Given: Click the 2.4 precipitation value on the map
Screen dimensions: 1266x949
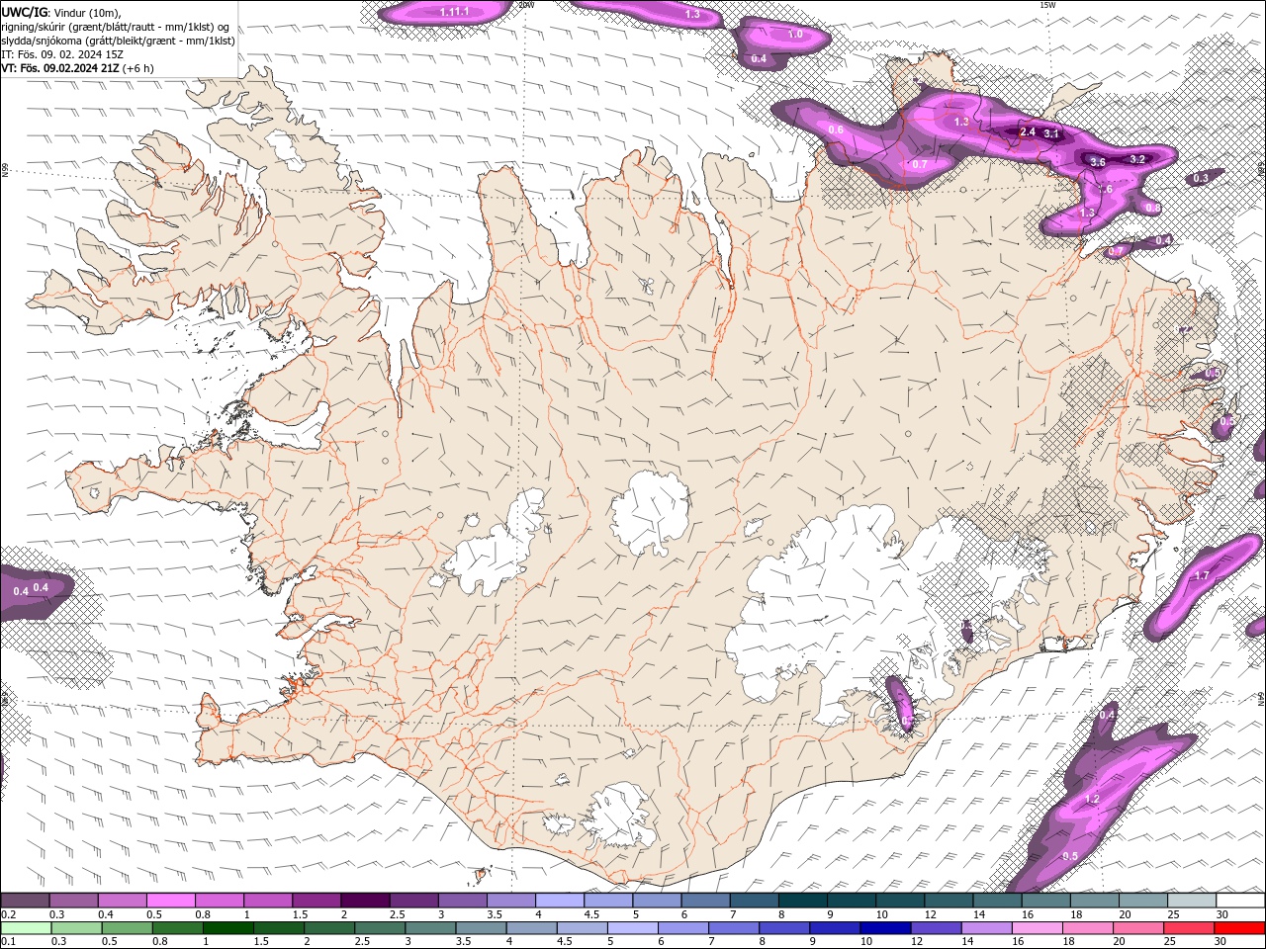Looking at the screenshot, I should point(1027,131).
